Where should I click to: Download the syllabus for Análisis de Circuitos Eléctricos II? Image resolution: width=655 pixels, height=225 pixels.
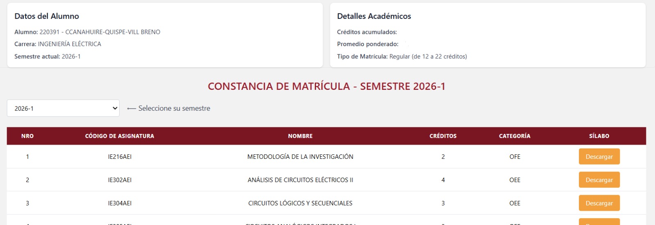pos(599,180)
